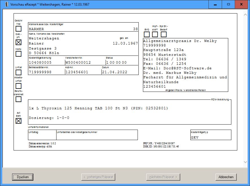Click the Status value 1 00 00 00
250x186 pixels.
pos(117,63)
